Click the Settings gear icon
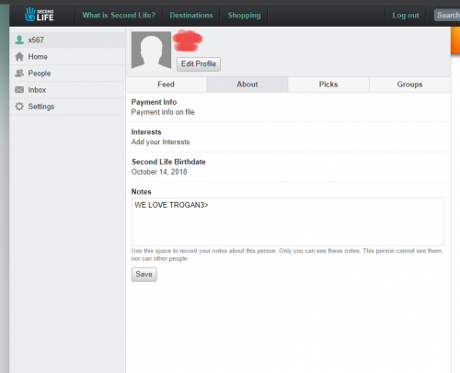The width and height of the screenshot is (460, 373). [19, 107]
